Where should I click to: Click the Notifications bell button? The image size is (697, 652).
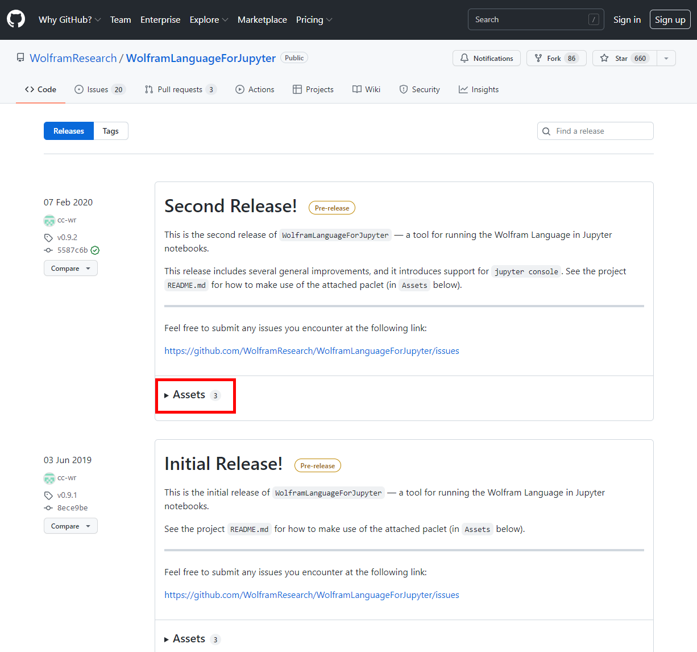pos(487,58)
